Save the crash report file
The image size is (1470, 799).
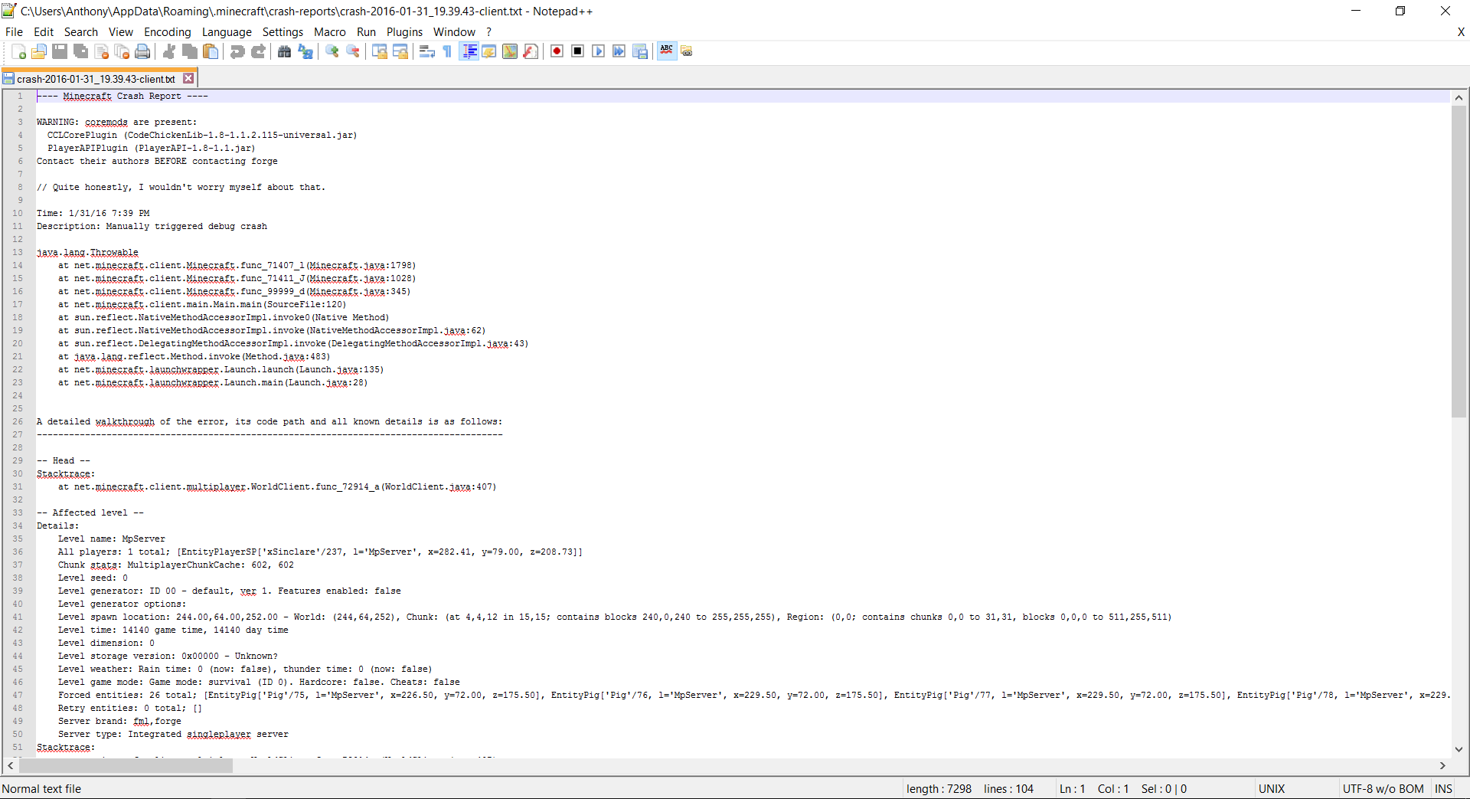pos(59,51)
